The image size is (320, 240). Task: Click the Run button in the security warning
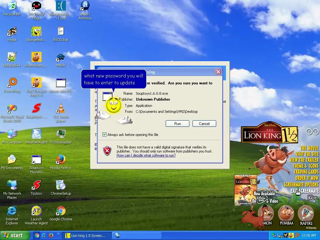coord(177,123)
